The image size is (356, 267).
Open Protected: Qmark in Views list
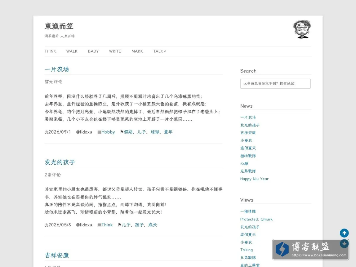coord(256,219)
